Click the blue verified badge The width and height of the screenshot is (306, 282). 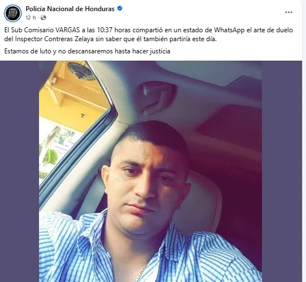point(120,8)
